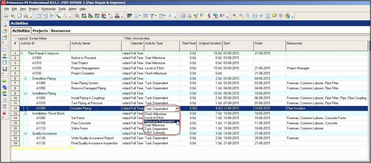
Task: Select Resource Dependent from the list
Action: tap(159, 122)
